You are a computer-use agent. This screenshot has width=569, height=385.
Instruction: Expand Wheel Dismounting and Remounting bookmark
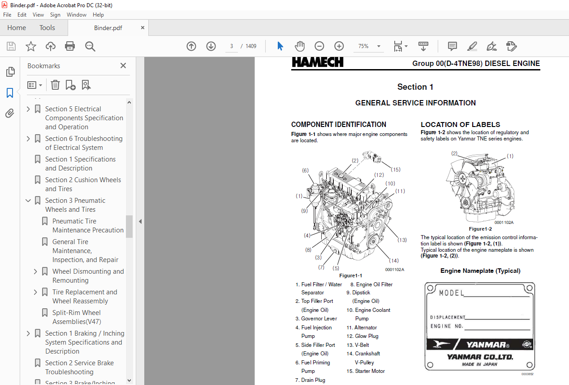tap(36, 271)
